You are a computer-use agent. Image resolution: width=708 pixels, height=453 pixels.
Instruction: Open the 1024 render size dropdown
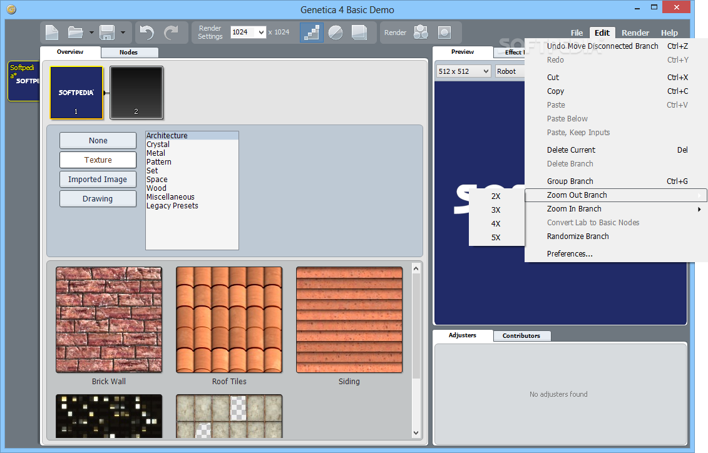248,32
